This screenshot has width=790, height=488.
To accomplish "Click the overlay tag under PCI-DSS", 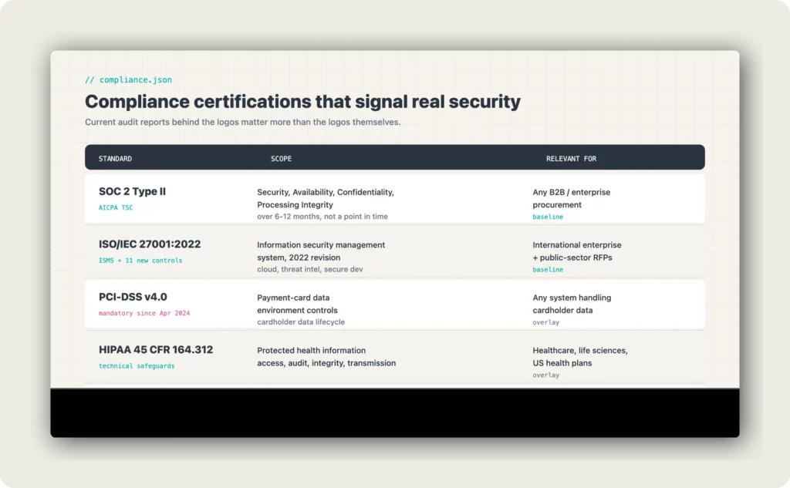I will click(x=546, y=322).
